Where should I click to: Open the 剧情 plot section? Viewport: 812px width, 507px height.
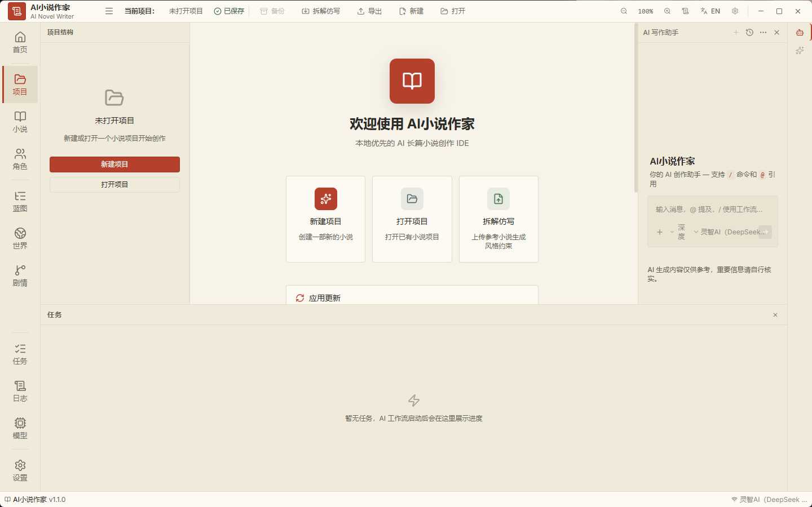point(20,275)
